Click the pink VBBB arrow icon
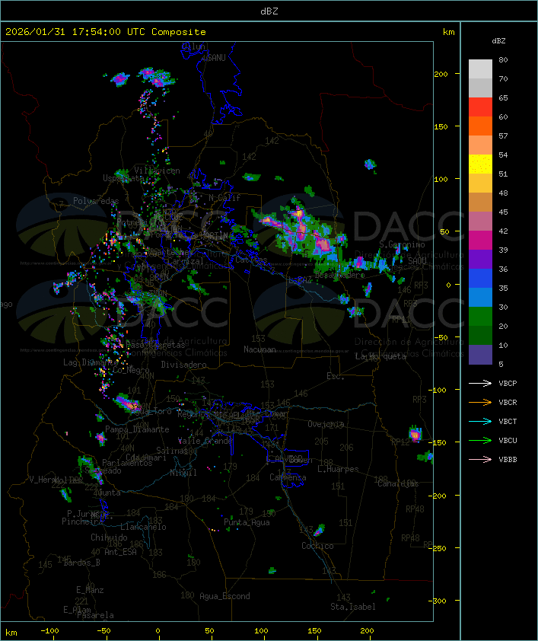 (x=480, y=459)
